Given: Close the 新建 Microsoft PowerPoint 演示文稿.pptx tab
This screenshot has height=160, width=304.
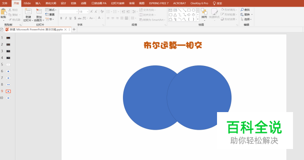Looking at the screenshot, I should [65, 29].
